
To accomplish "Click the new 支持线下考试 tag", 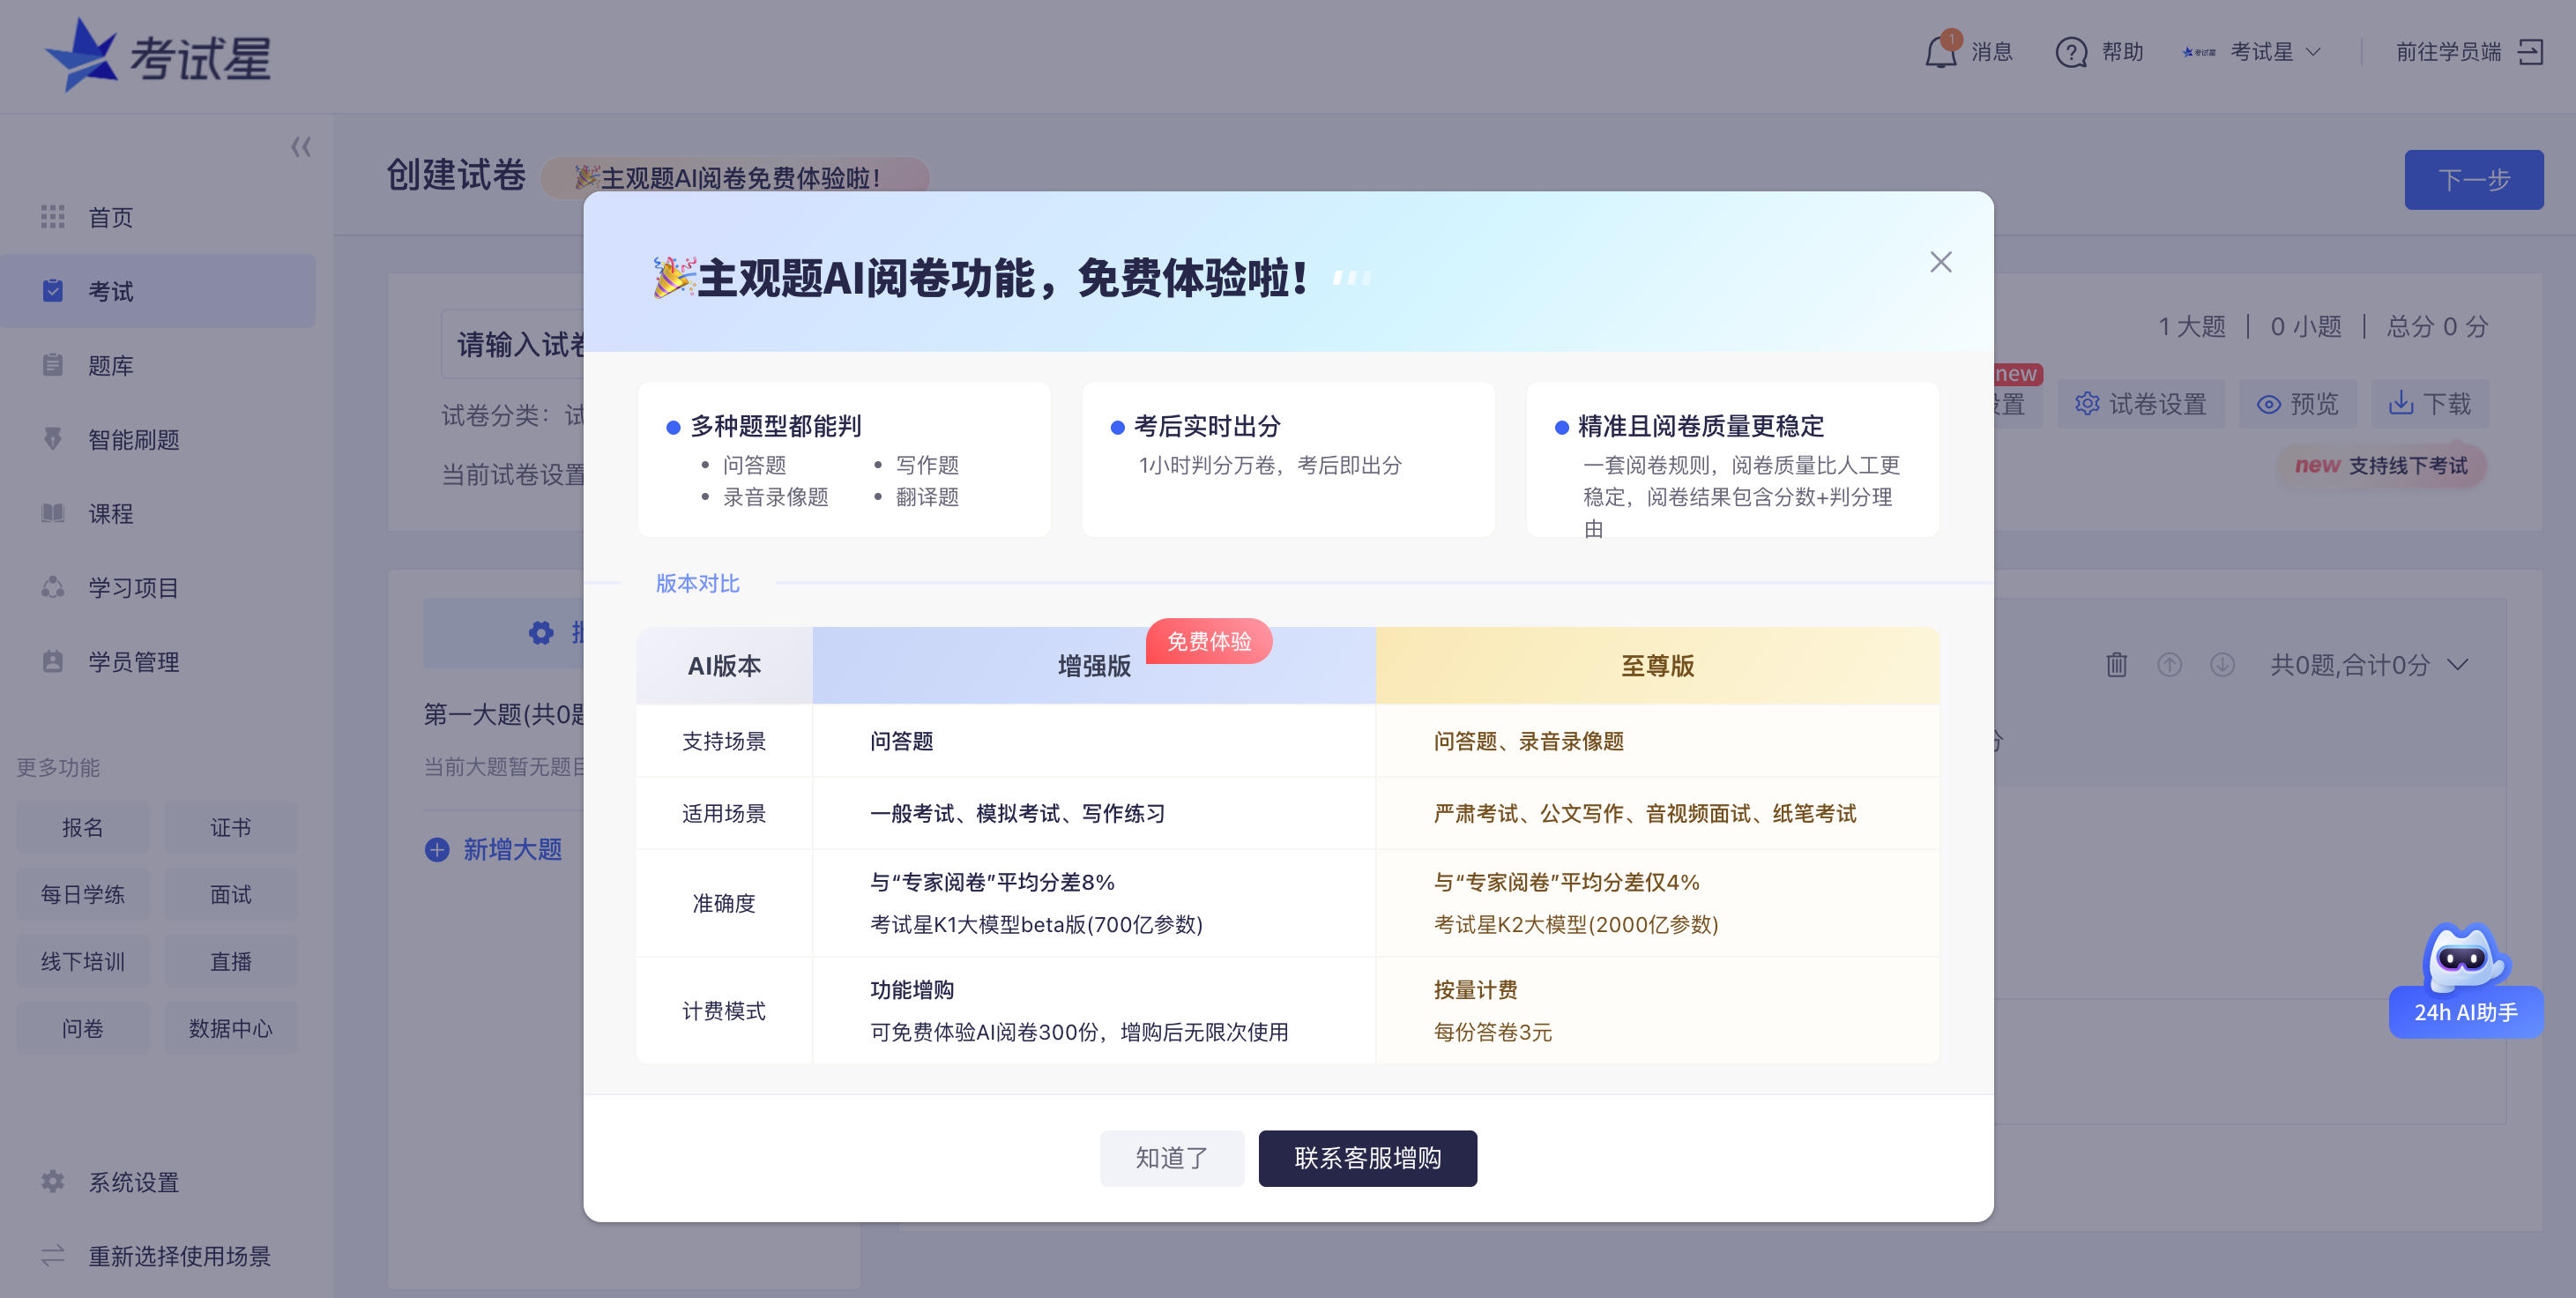I will pyautogui.click(x=2381, y=466).
